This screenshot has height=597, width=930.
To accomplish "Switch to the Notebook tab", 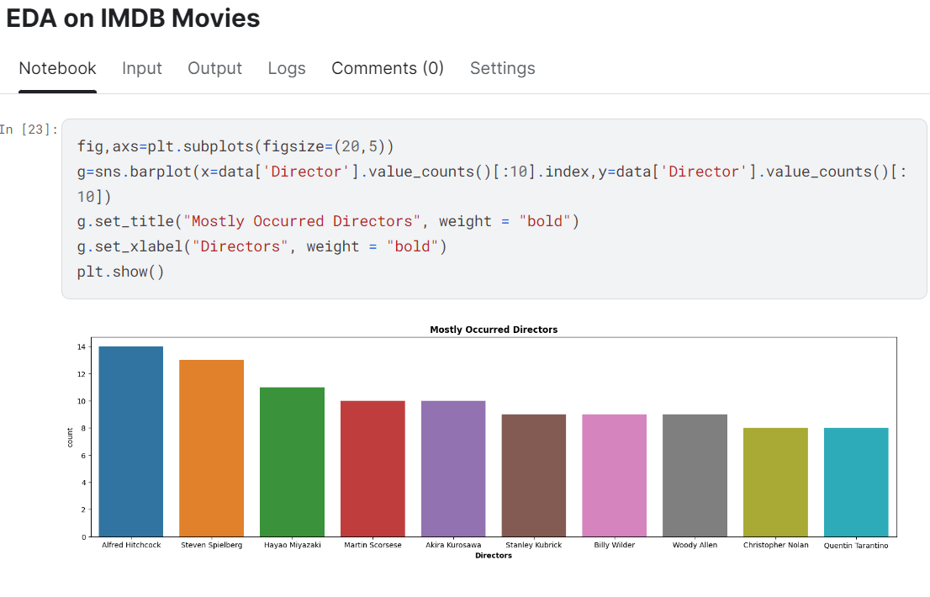I will coord(57,68).
